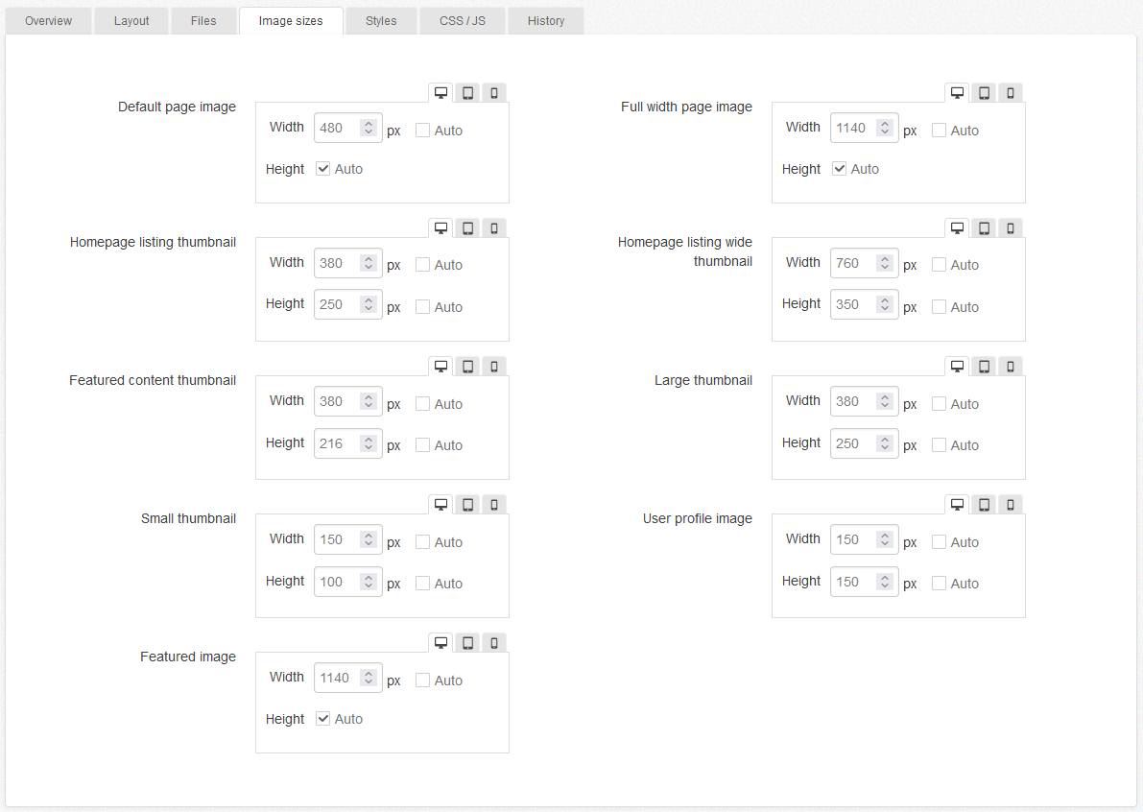
Task: Enable Auto width for Featured content thumbnail
Action: coord(422,403)
